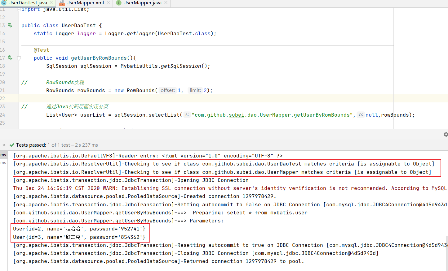Switch to the UserMapper.java tab
Image resolution: width=448 pixels, height=271 pixels.
[142, 3]
